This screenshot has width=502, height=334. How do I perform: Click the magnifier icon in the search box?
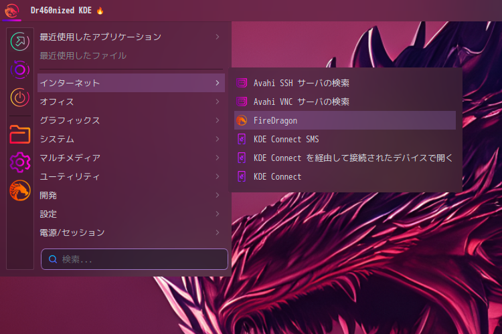[x=53, y=259]
